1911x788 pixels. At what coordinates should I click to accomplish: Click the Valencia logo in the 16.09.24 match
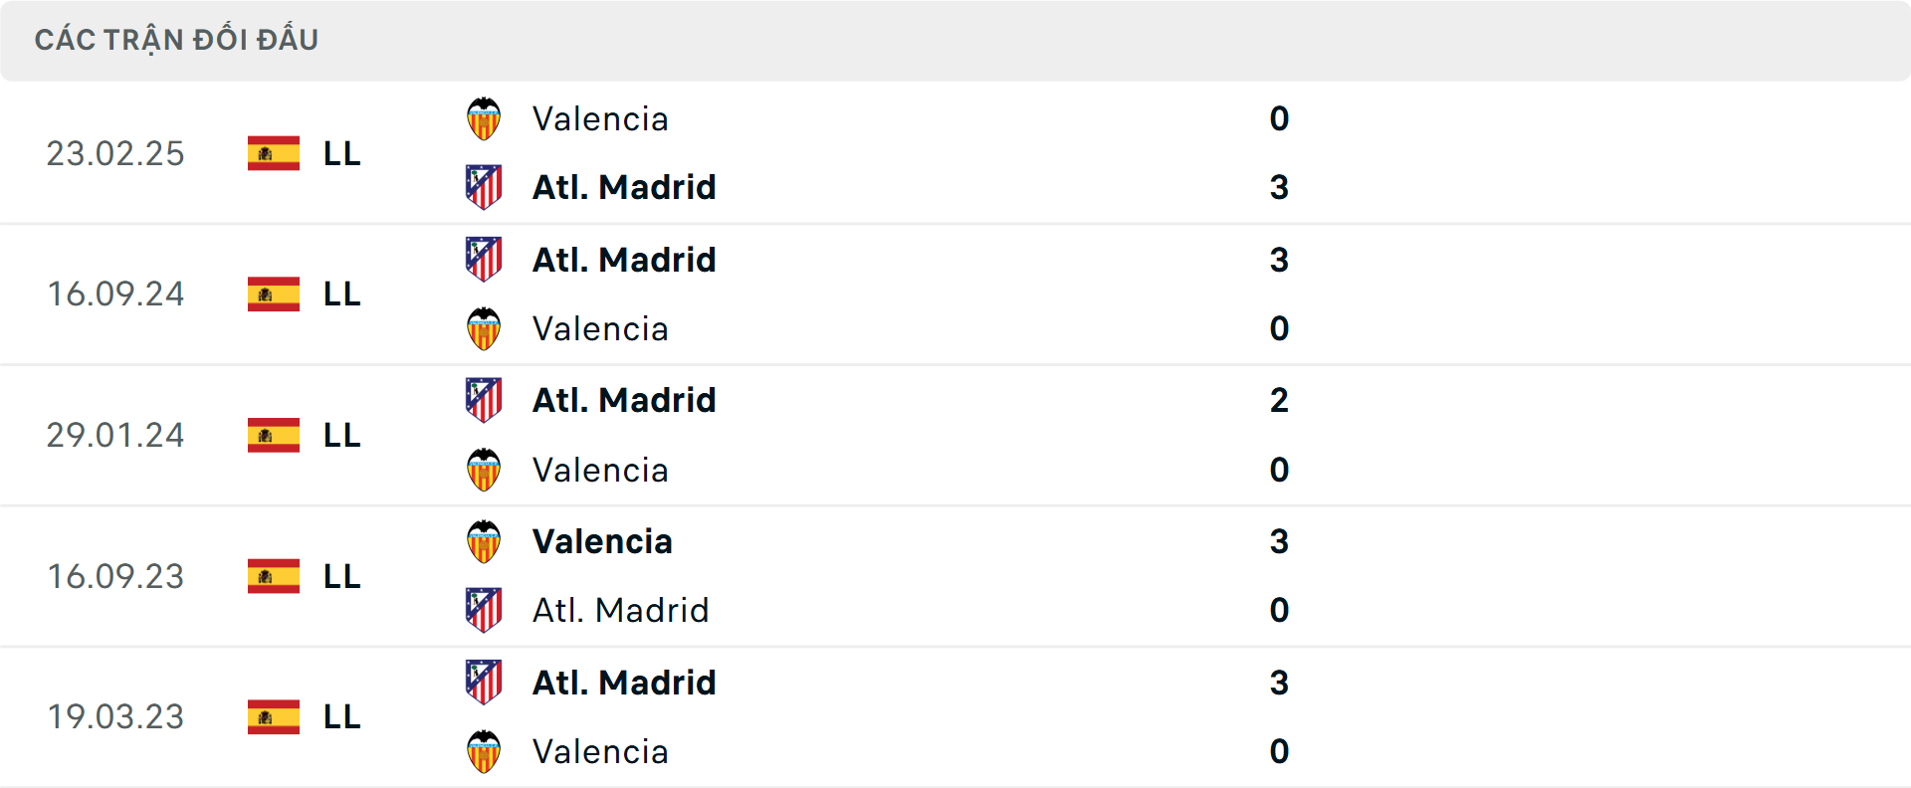coord(485,328)
